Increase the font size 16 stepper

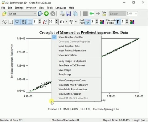(56, 21)
